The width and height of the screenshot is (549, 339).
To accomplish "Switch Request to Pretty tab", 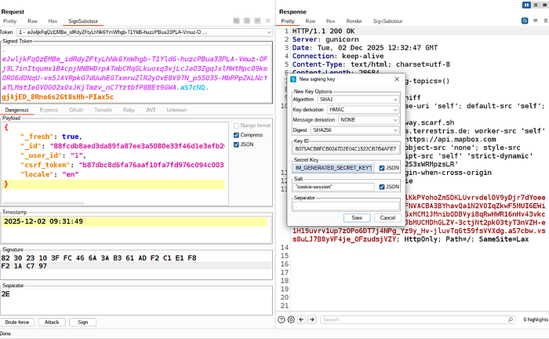I will pyautogui.click(x=9, y=21).
